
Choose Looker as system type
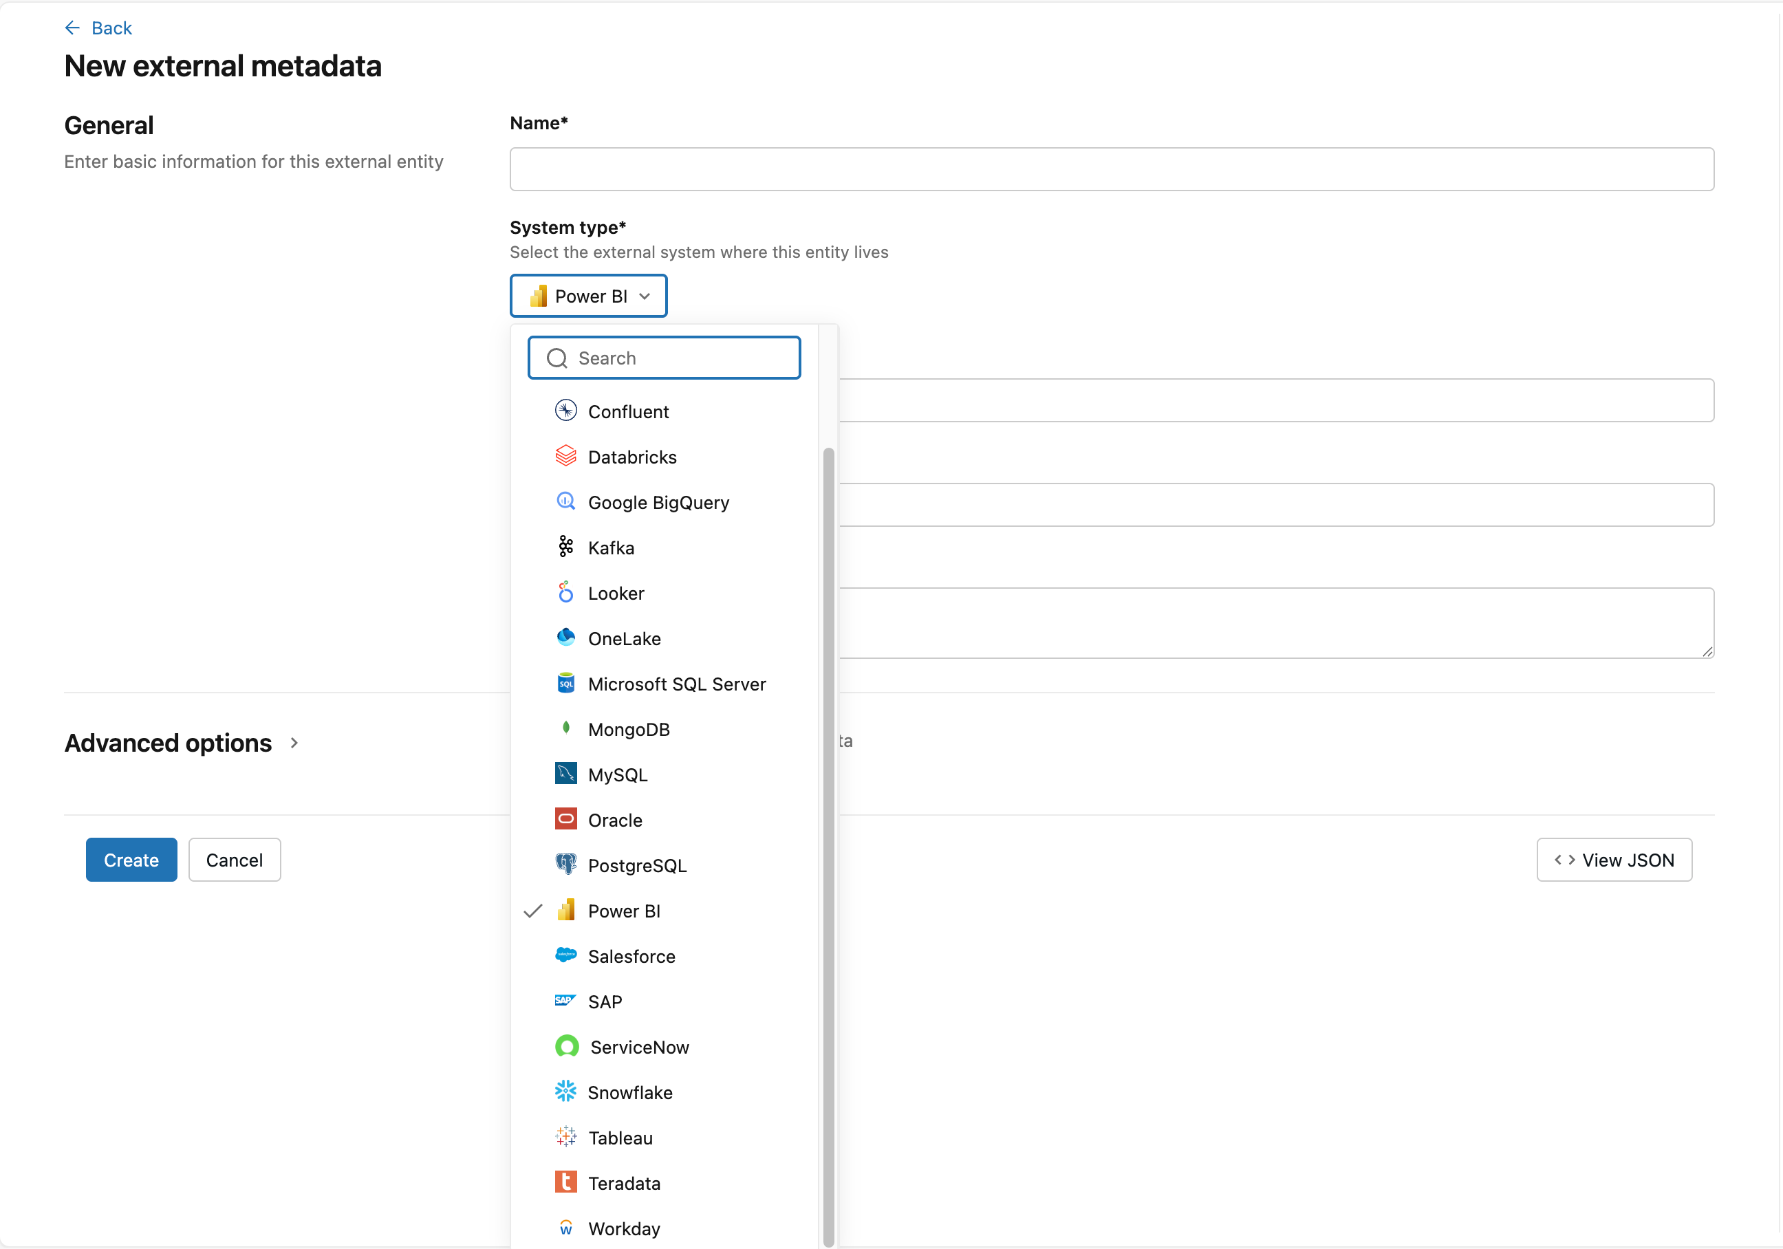(664, 593)
